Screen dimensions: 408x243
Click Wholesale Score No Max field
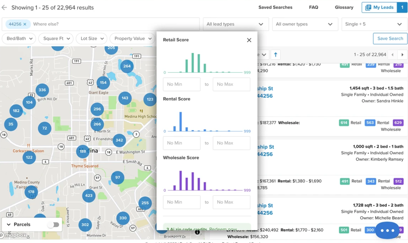click(x=232, y=202)
